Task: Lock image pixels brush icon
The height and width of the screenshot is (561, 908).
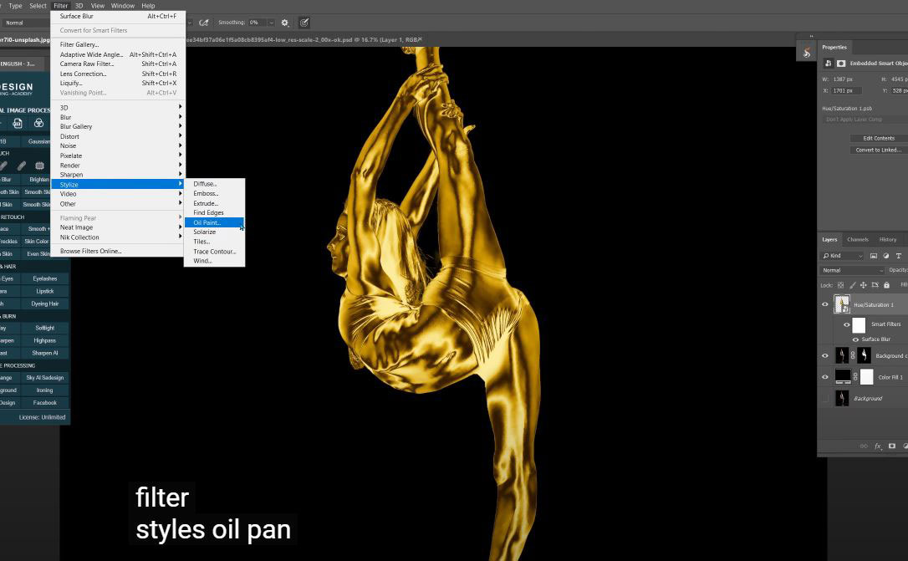Action: point(853,285)
